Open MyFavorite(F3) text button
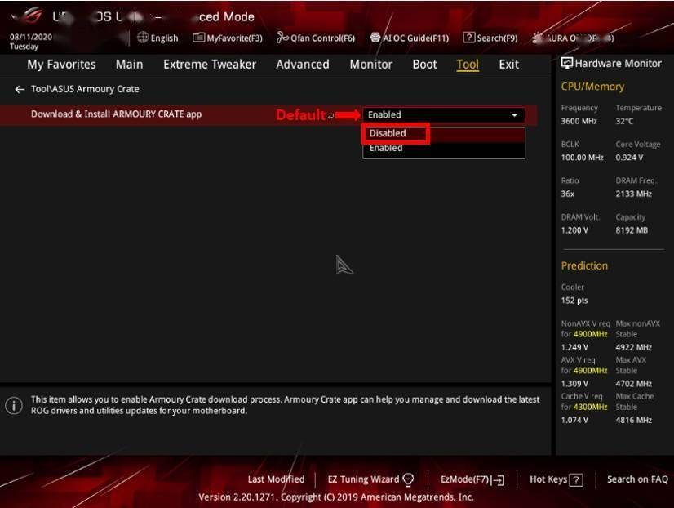This screenshot has height=508, width=674. tap(235, 38)
